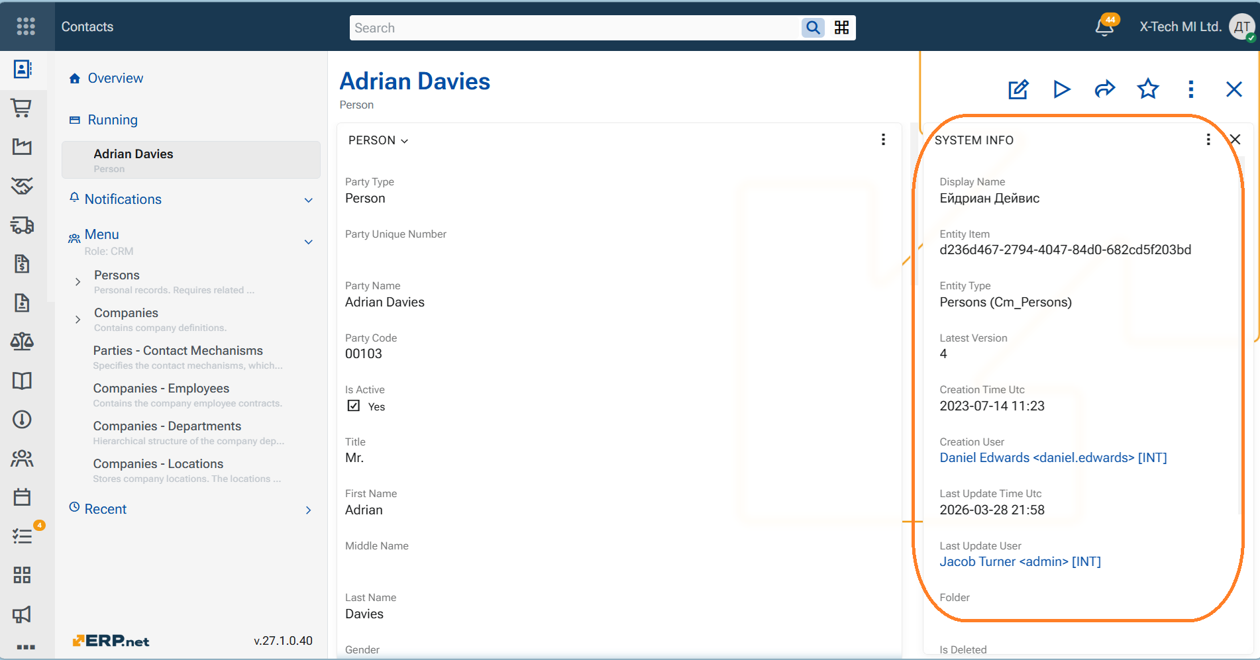Open the SYSTEM INFO panel three-dots menu

coord(1208,140)
